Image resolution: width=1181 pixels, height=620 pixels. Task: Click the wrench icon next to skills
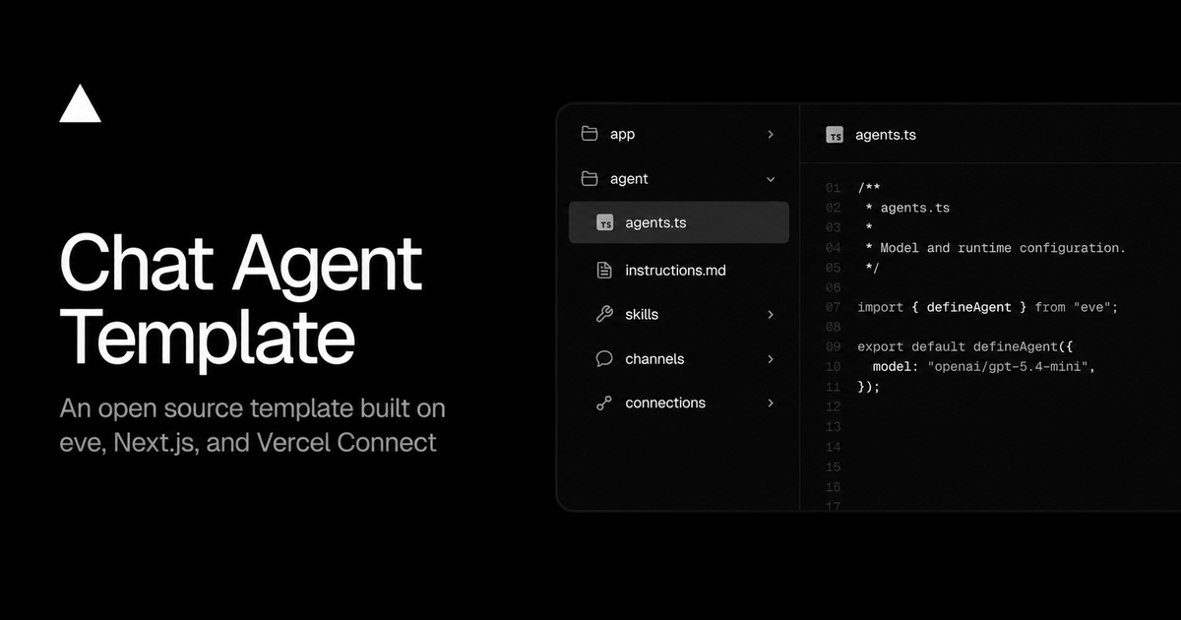pos(605,315)
